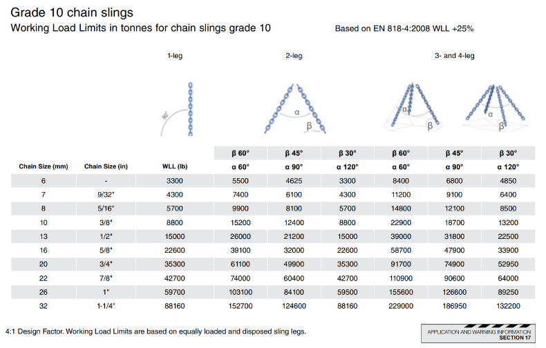
Task: Click the 'Based on EN 818-4:2008 WLL +25%' note
Action: click(x=404, y=28)
